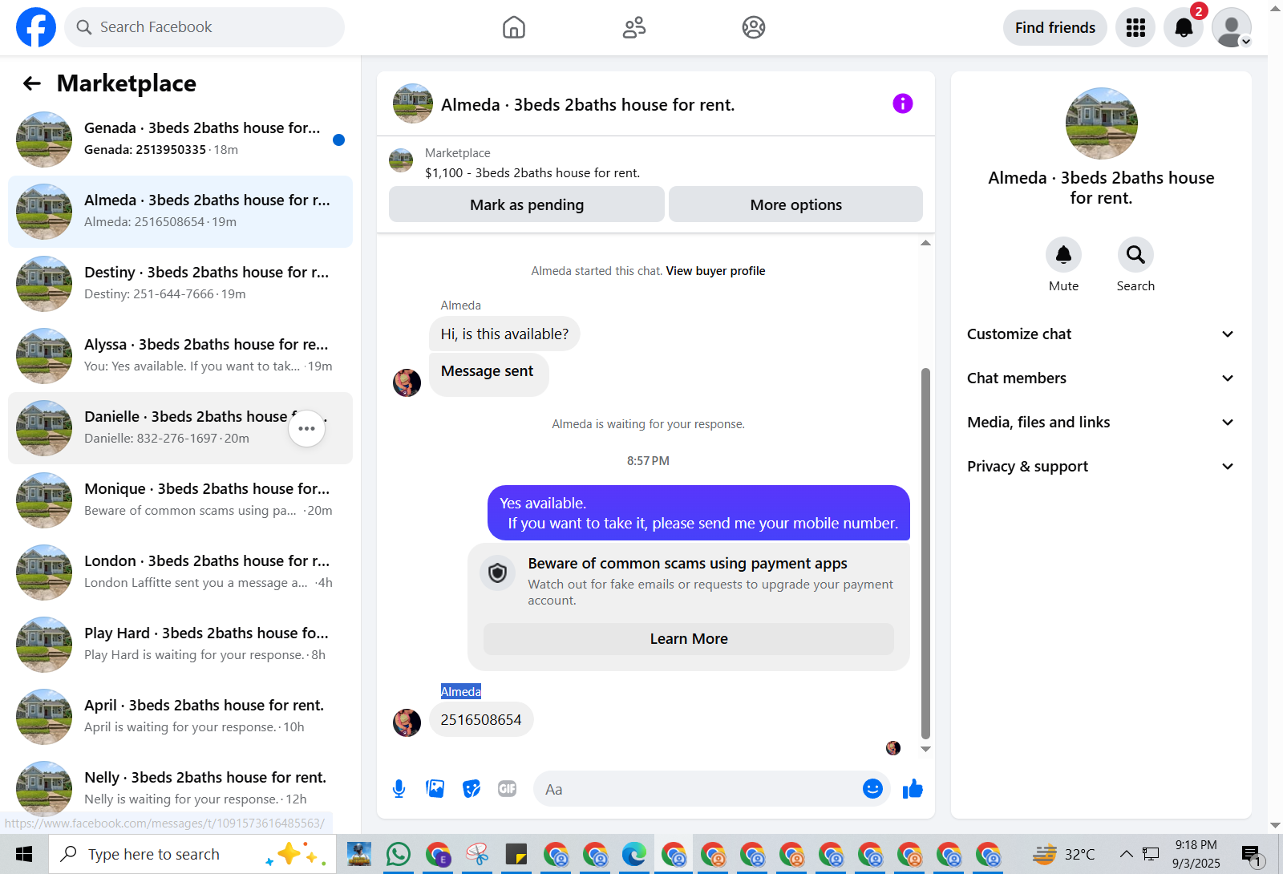Open Monique conversation in the list

[180, 500]
